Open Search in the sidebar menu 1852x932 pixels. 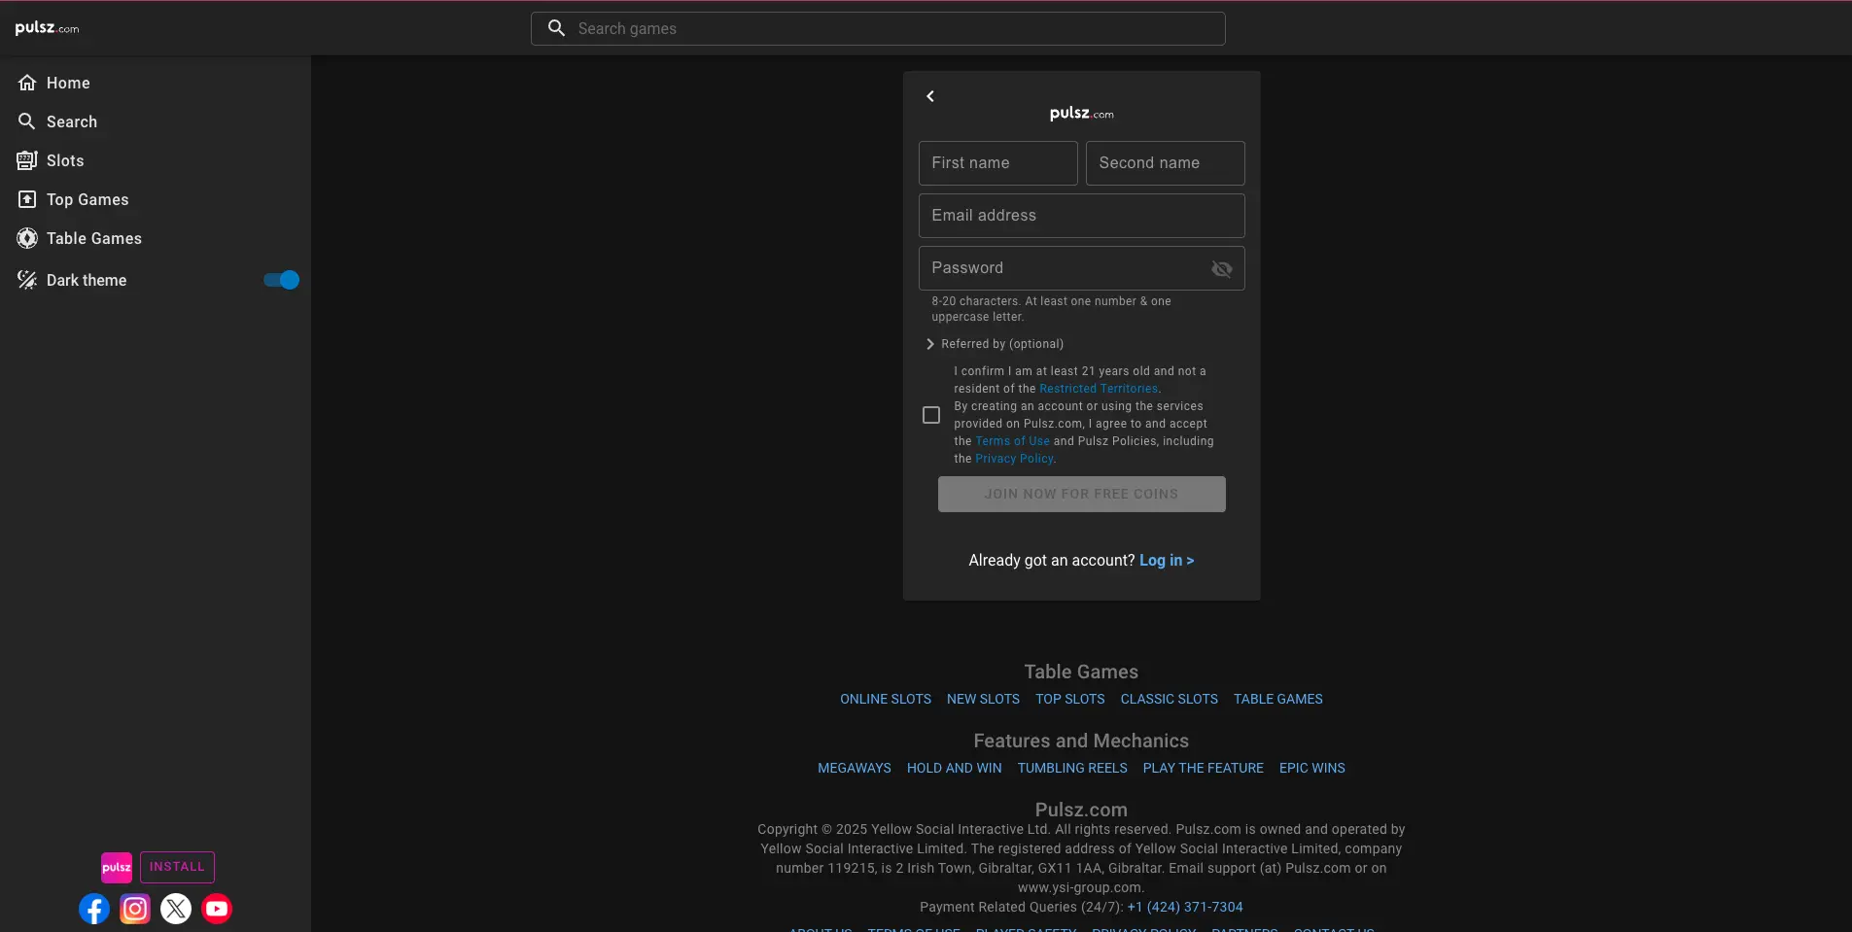coord(156,121)
